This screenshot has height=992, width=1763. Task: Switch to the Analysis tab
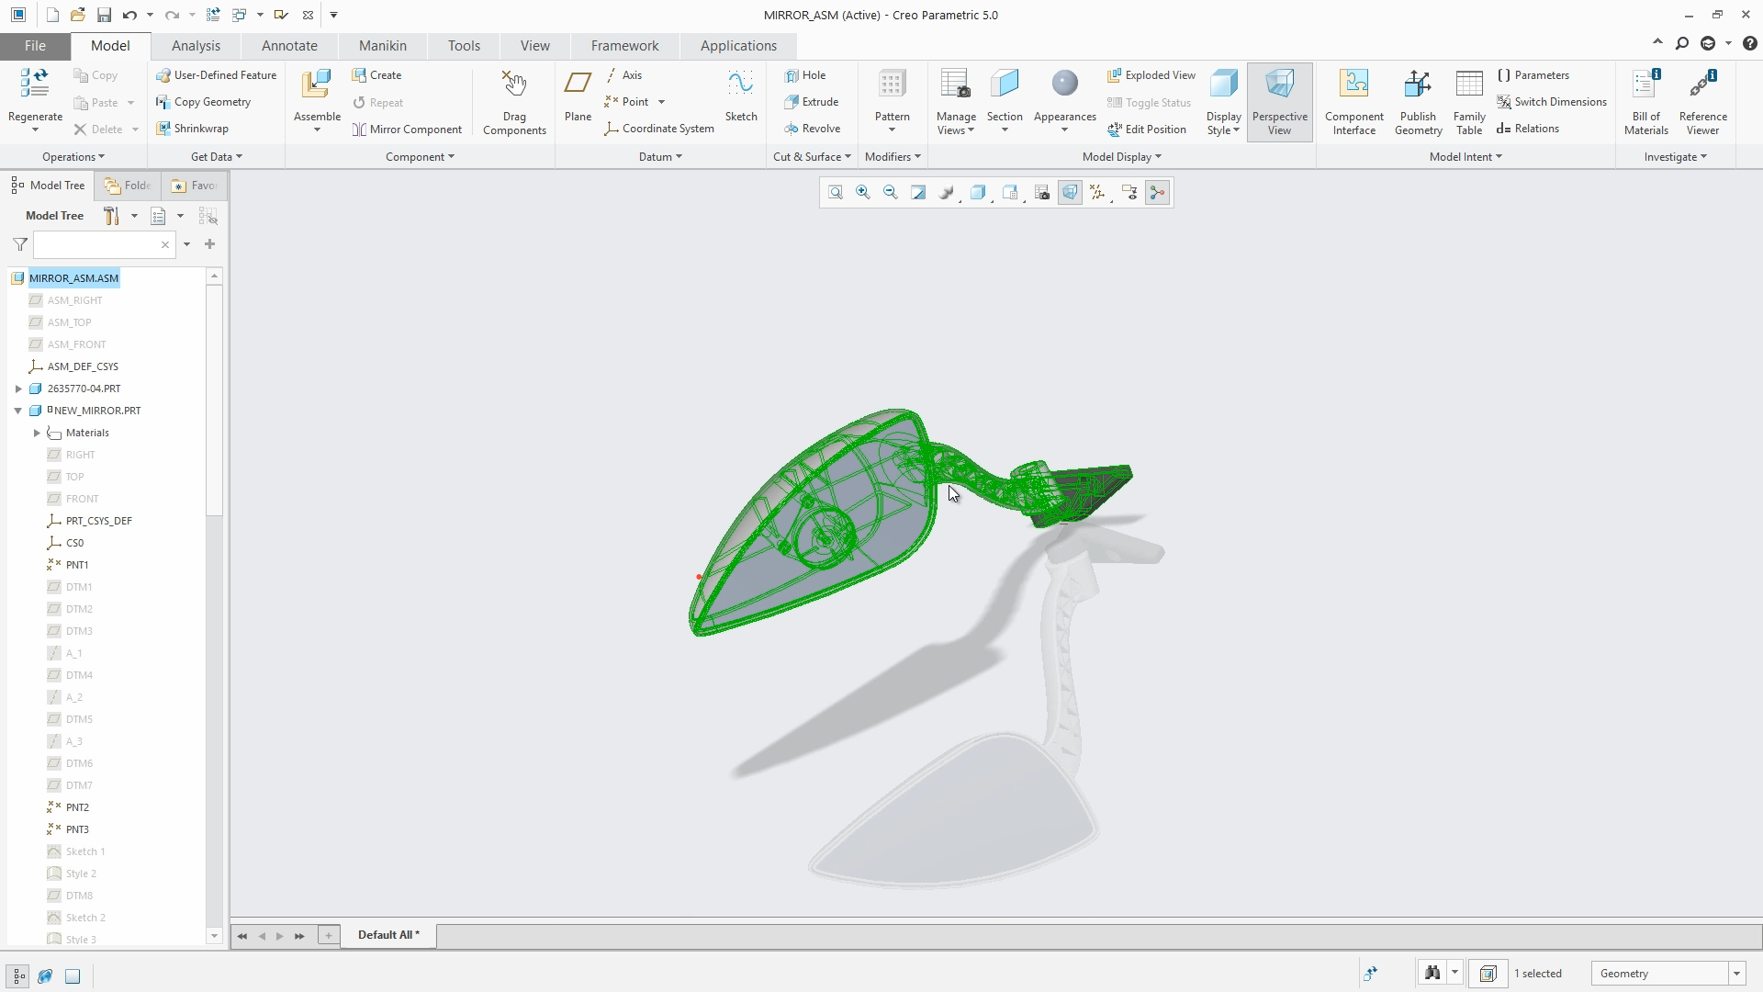point(196,46)
